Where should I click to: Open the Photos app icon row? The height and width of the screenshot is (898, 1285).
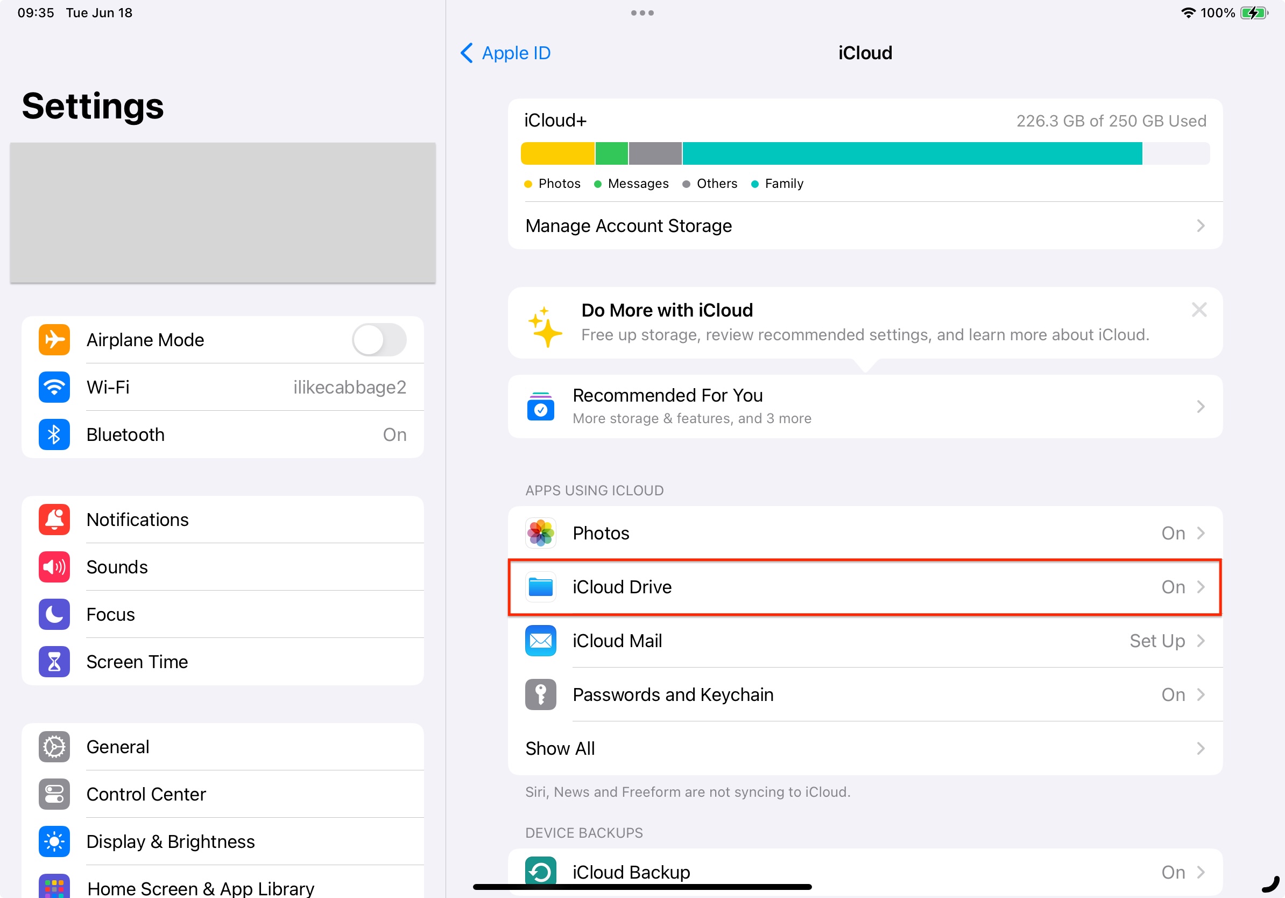point(541,533)
